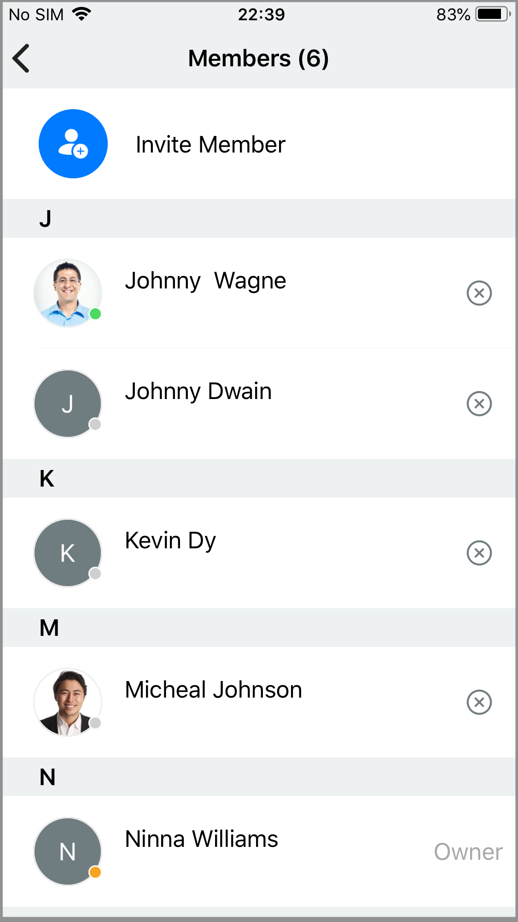
Task: Tap the Owner label for Ninna
Action: coord(468,852)
